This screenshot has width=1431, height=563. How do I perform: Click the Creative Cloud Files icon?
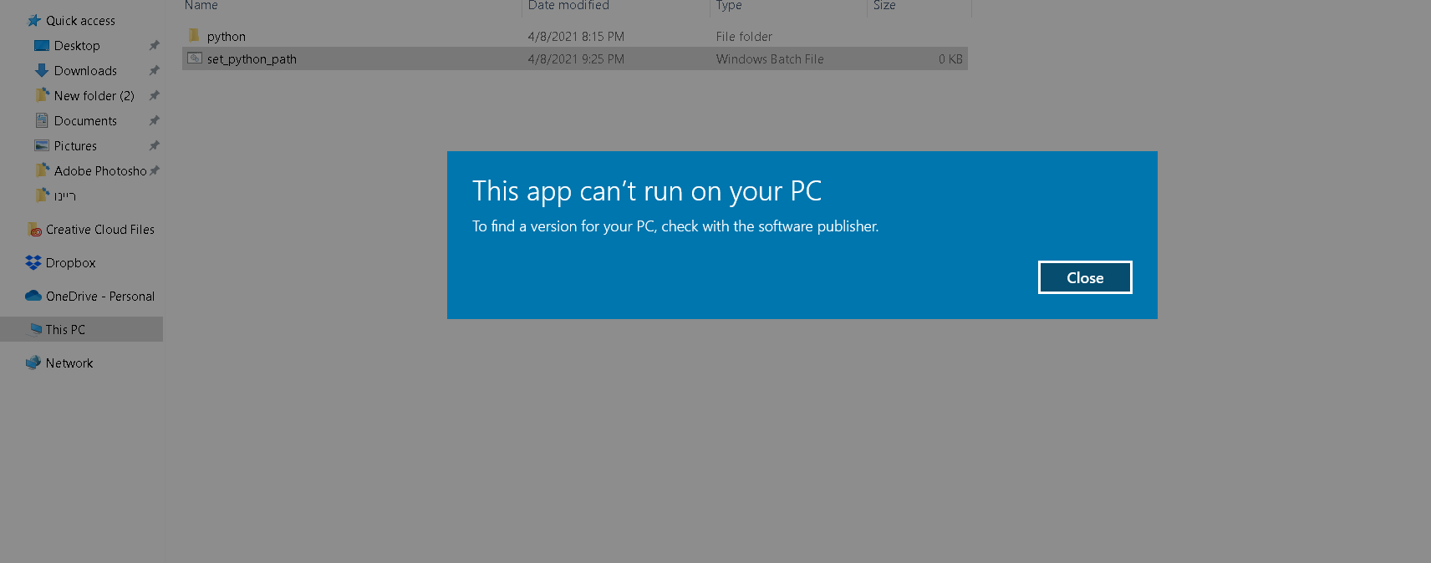click(x=34, y=230)
